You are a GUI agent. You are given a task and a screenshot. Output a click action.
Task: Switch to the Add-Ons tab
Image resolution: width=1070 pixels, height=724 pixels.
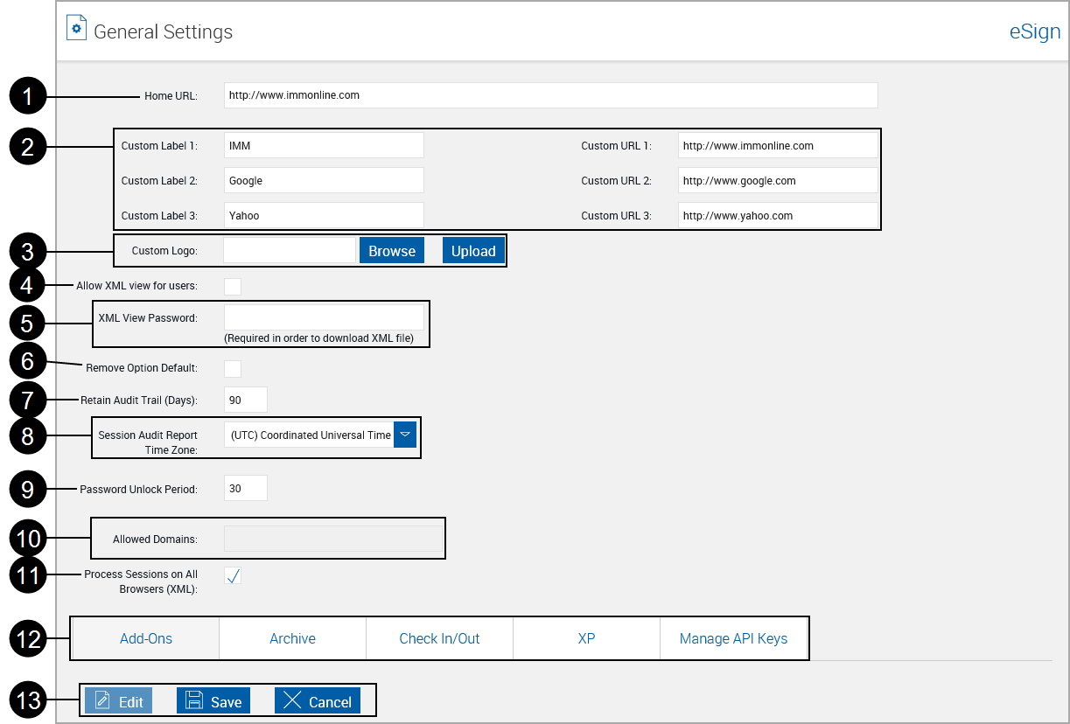[x=144, y=638]
